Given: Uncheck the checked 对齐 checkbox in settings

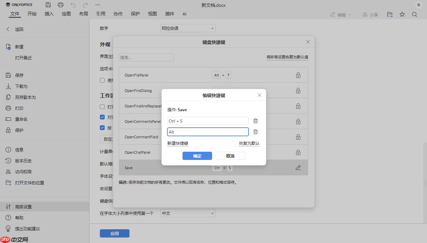Looking at the screenshot, I should [102, 117].
